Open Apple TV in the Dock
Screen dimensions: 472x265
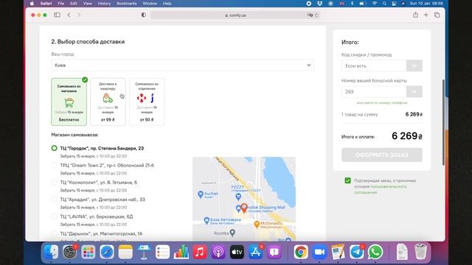click(237, 252)
